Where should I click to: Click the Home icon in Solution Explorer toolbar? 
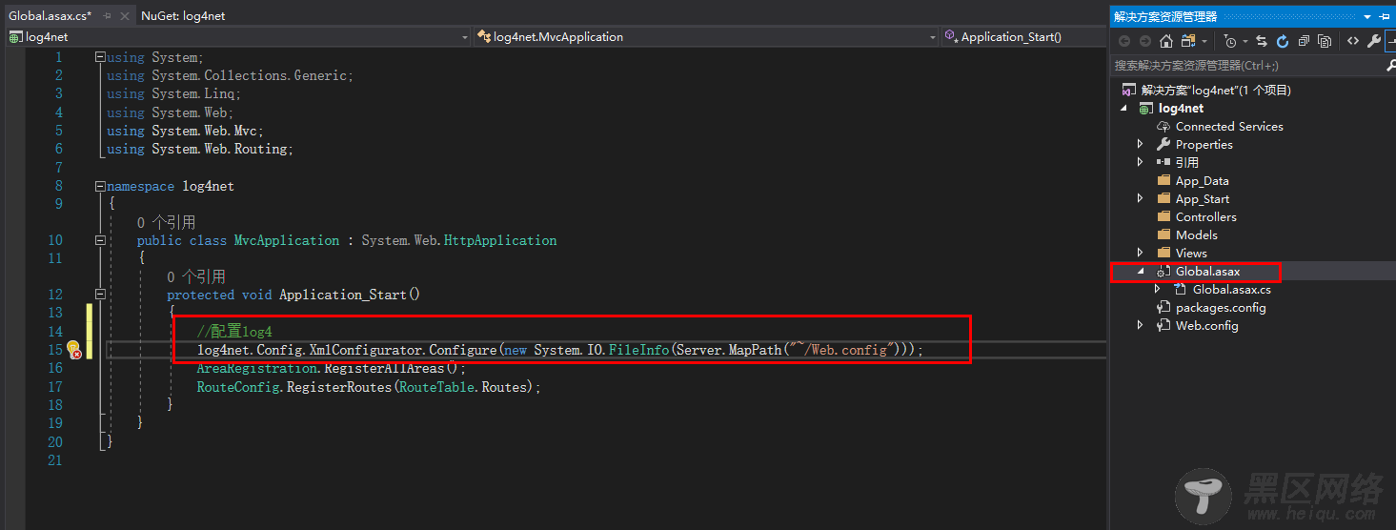tap(1166, 41)
